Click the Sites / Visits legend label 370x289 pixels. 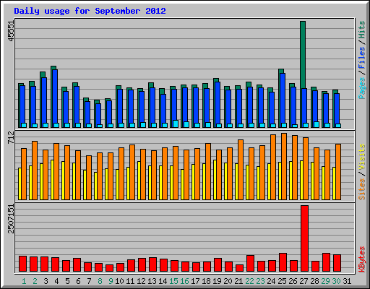[361, 172]
